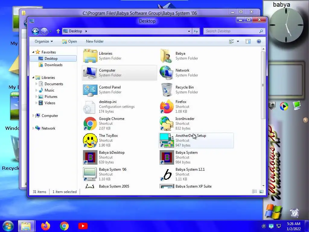309x232 pixels.
Task: Click the taskbar clock showing 5:26 AM
Action: tap(294, 226)
